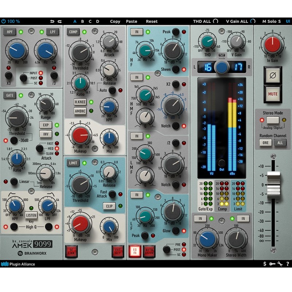Click the redo arrow icon
Image resolution: width=292 pixels, height=292 pixels.
click(59, 22)
